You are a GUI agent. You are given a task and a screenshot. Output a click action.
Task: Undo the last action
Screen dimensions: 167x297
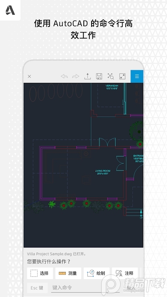(x=64, y=77)
